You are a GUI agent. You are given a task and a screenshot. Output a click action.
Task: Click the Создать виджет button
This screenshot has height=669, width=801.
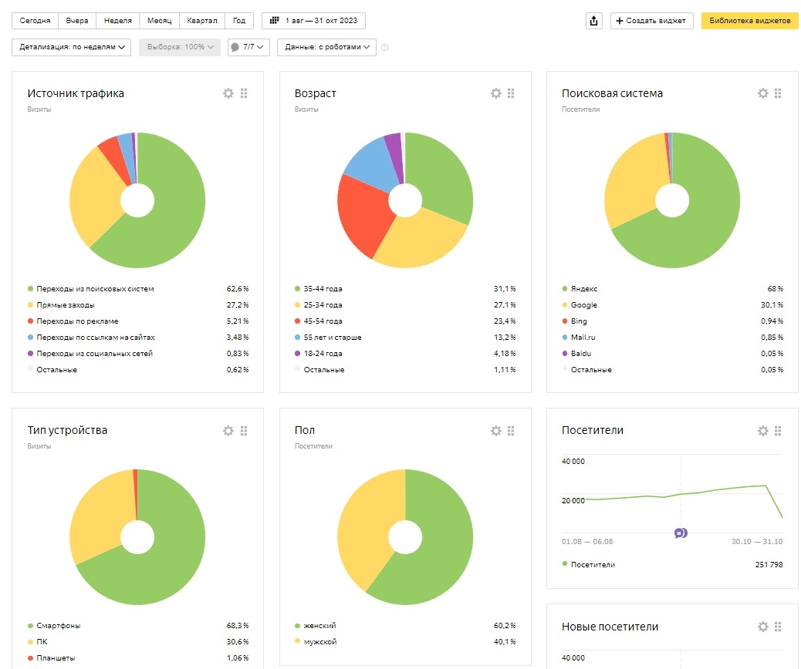click(651, 20)
